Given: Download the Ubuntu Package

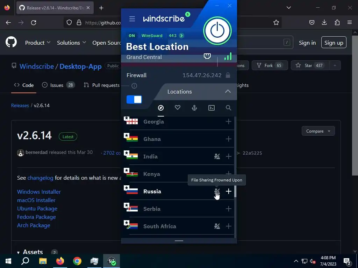Looking at the screenshot, I should pyautogui.click(x=37, y=209).
